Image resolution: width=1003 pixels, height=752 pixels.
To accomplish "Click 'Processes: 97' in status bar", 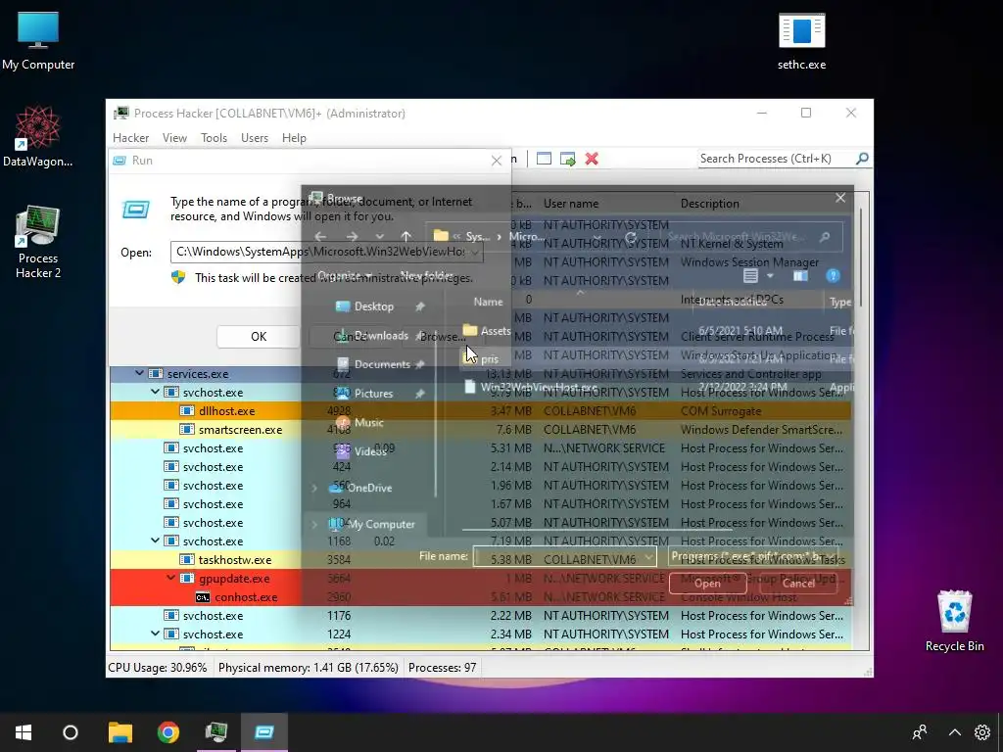I will click(442, 668).
